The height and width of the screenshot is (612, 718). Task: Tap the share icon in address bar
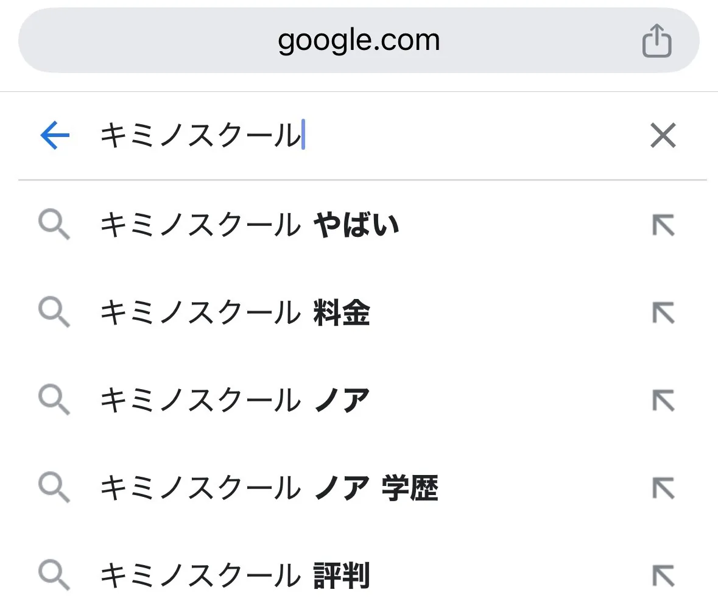tap(657, 41)
